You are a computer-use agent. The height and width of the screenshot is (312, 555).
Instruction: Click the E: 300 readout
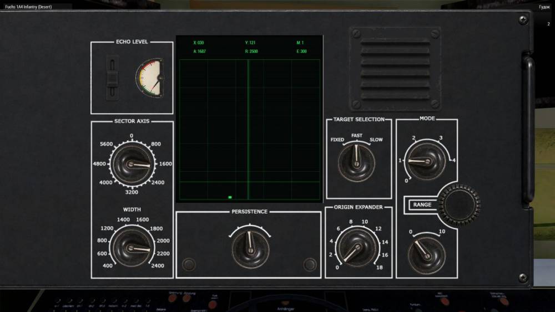click(301, 52)
